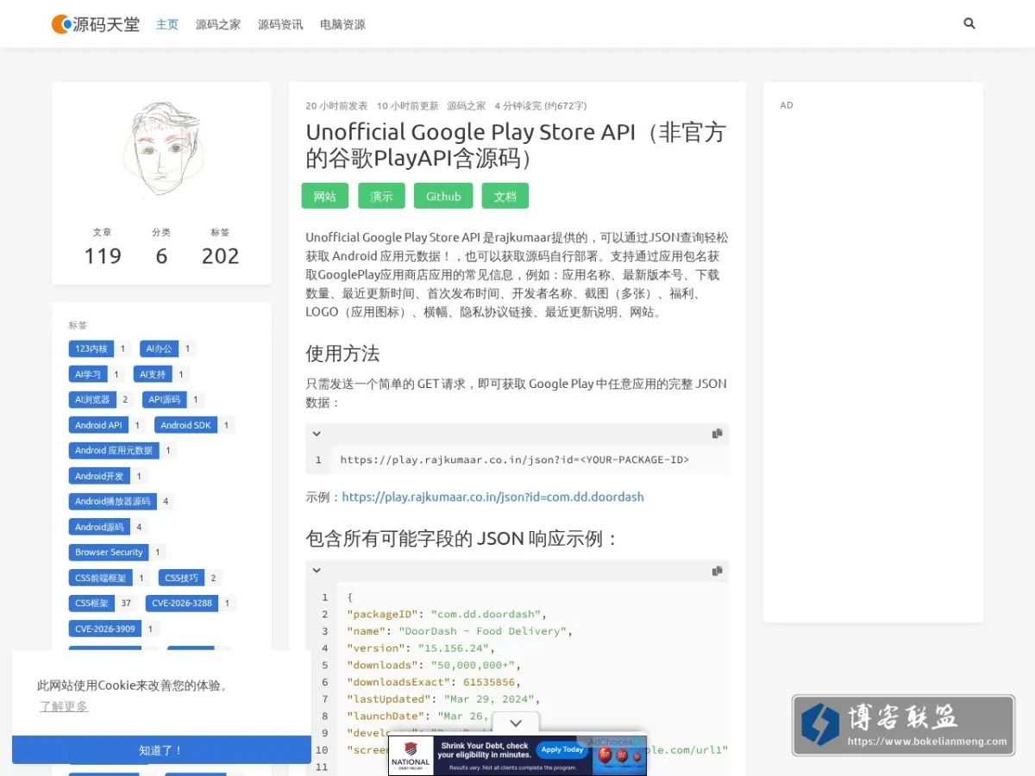Image resolution: width=1035 pixels, height=776 pixels.
Task: Click the author avatar sketch portrait
Action: click(x=162, y=149)
